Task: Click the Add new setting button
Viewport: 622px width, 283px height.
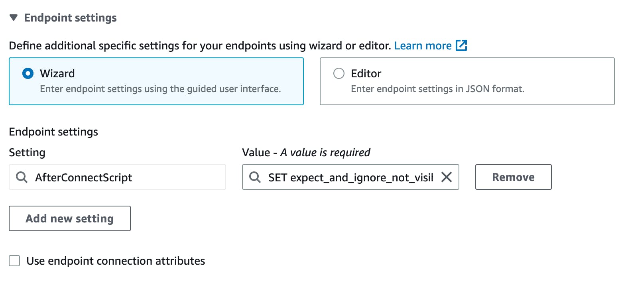Action: (x=69, y=218)
